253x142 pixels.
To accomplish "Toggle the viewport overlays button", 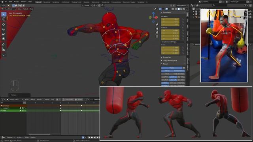I will point(166,9).
